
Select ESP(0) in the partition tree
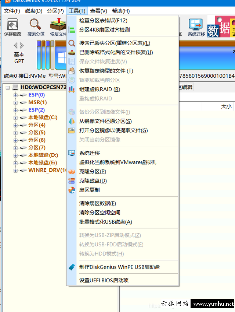pyautogui.click(x=36, y=95)
